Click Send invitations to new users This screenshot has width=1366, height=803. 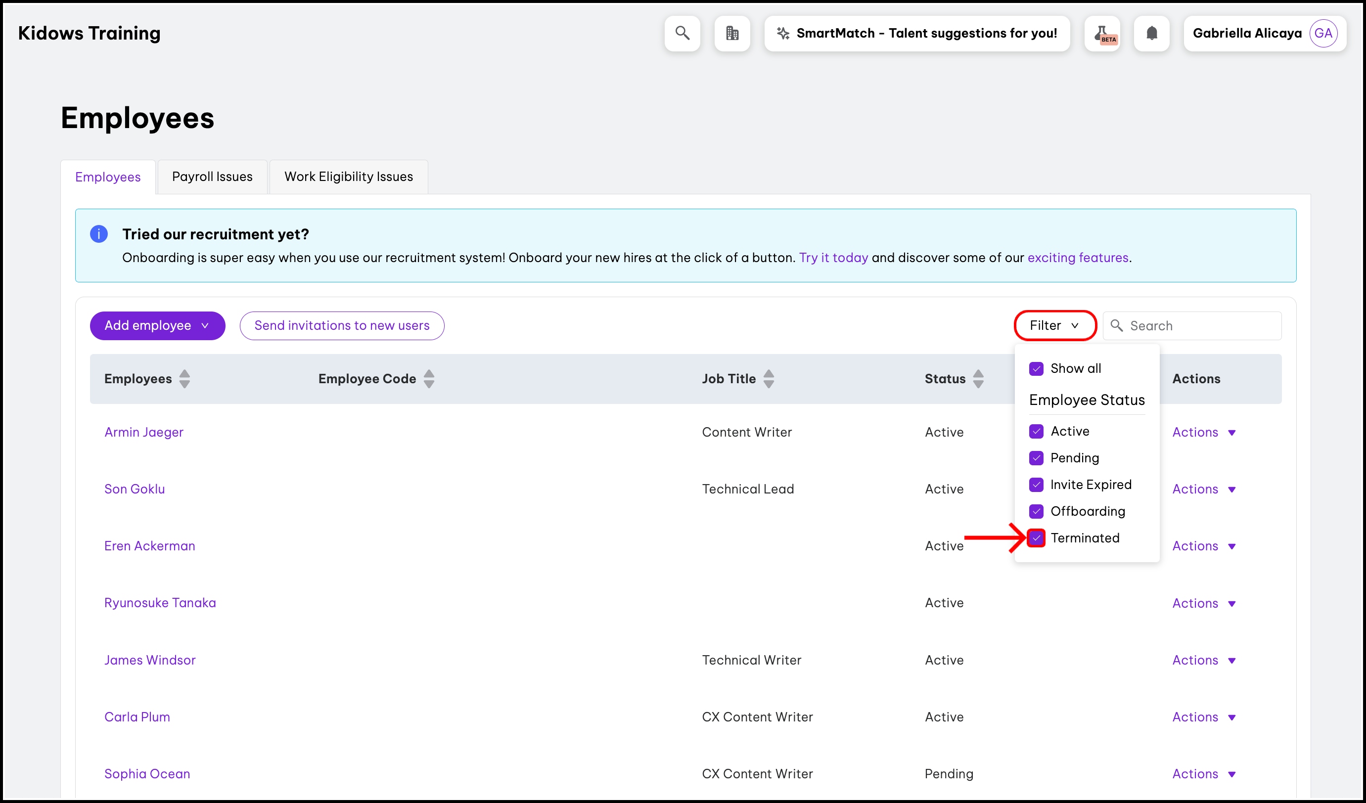[x=342, y=326]
